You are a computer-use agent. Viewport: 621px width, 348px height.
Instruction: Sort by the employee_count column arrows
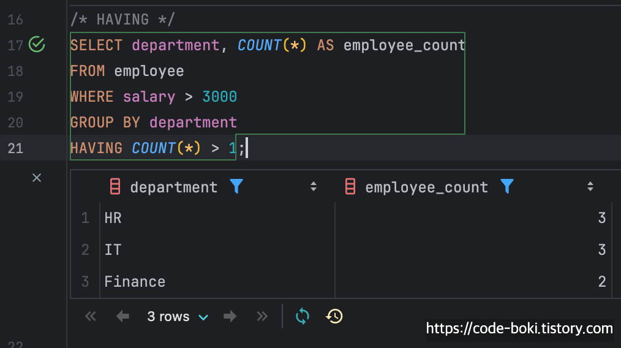click(590, 186)
